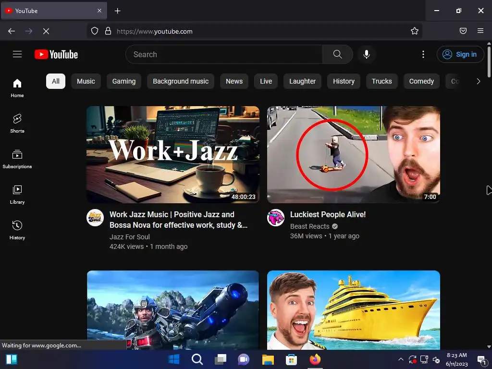The height and width of the screenshot is (369, 492).
Task: Open the Luckiest People Alive! video title
Action: coord(328,214)
